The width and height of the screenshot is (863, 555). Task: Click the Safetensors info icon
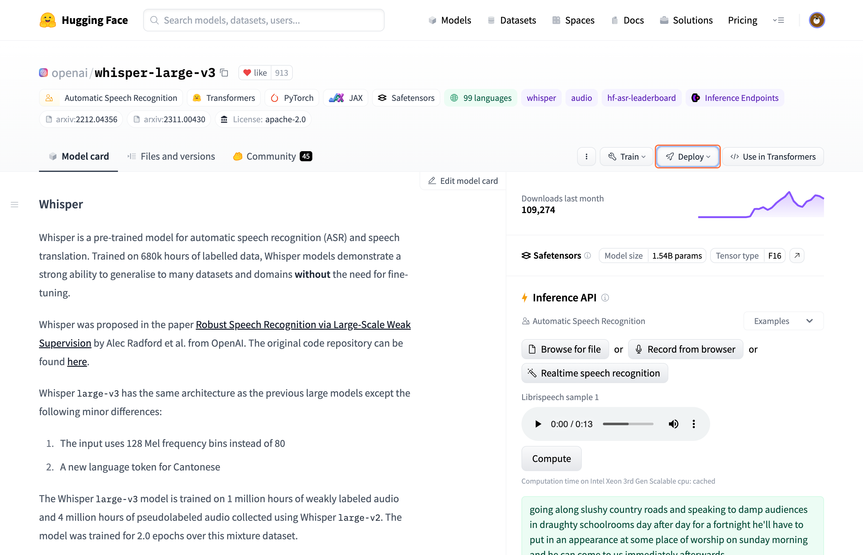tap(587, 256)
